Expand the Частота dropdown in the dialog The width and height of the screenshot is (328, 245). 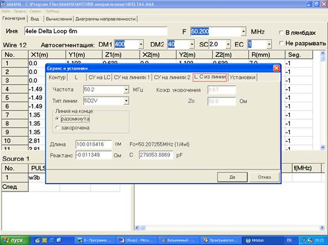[126, 90]
